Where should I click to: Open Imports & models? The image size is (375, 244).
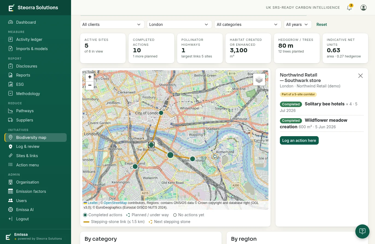[x=36, y=49]
